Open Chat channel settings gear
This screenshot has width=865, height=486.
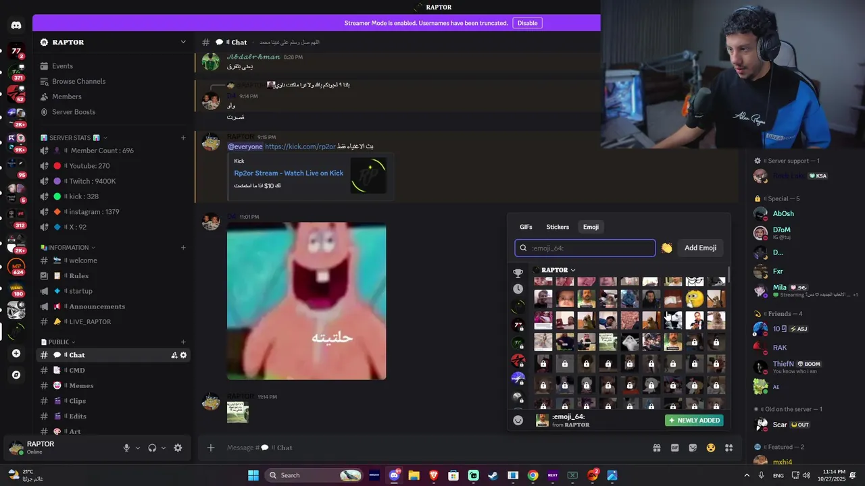[x=183, y=355]
